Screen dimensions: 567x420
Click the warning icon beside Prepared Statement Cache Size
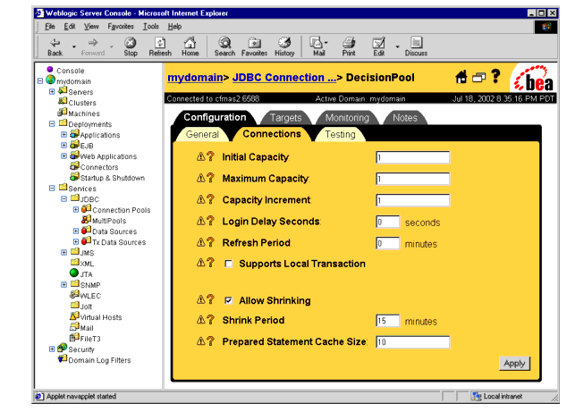click(x=200, y=340)
